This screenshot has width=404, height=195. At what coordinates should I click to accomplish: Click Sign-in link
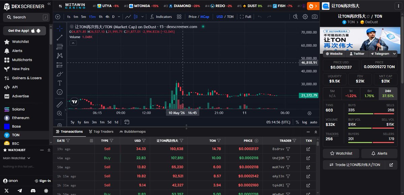(43, 181)
